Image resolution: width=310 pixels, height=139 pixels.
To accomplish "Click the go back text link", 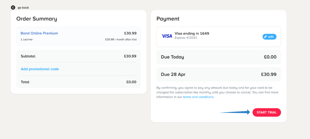I will (23, 8).
